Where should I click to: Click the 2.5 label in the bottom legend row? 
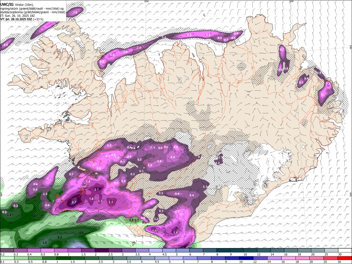[101, 262]
